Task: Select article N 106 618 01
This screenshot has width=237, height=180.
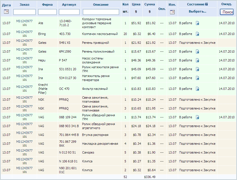Action: tap(68, 162)
